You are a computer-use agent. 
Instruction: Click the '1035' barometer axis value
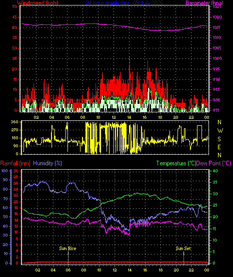(x=217, y=7)
